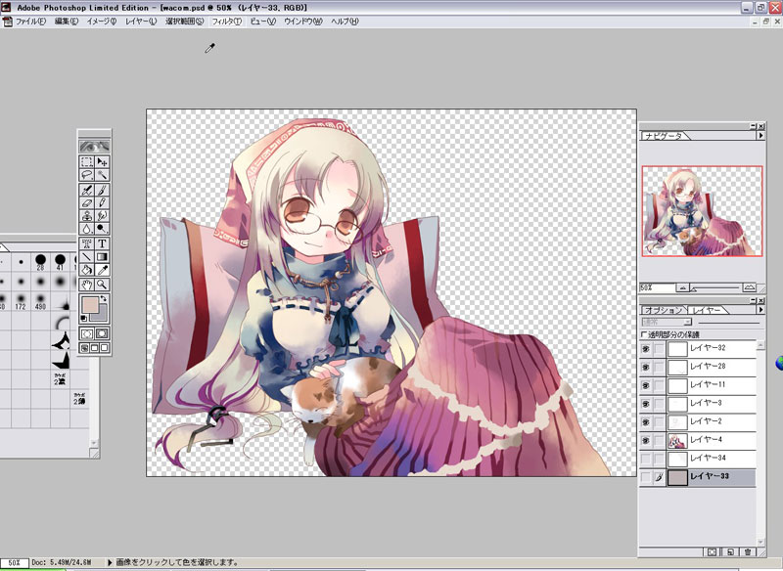Enable 透明部分の保護 checkbox
This screenshot has height=571, width=783.
(x=644, y=334)
